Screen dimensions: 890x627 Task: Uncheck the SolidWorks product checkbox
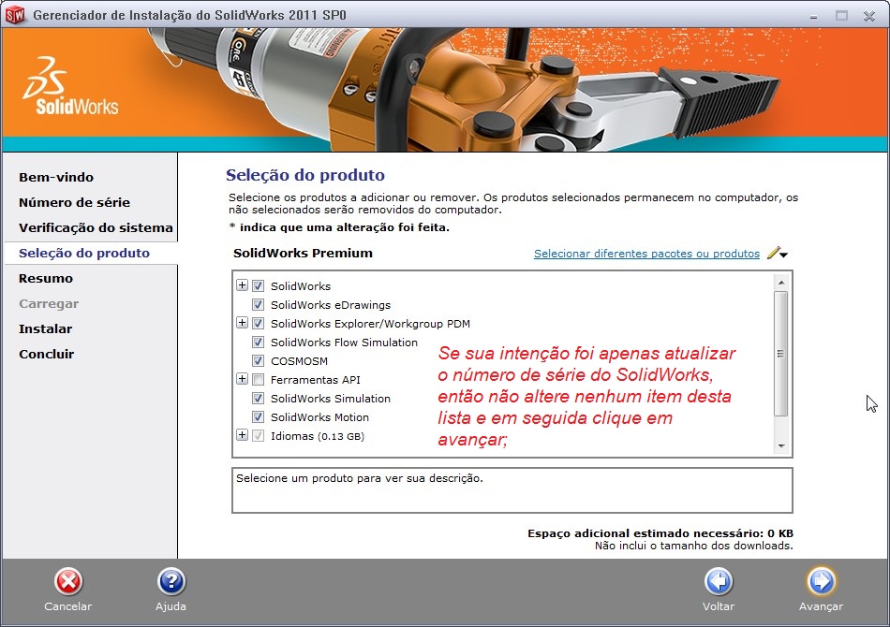click(x=258, y=285)
